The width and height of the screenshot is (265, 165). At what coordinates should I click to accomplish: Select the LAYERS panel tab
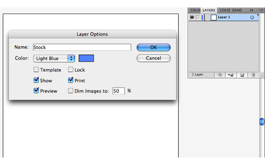(209, 10)
